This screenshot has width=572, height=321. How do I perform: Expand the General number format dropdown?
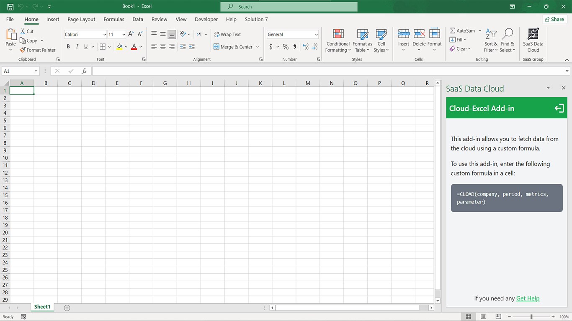(x=316, y=35)
